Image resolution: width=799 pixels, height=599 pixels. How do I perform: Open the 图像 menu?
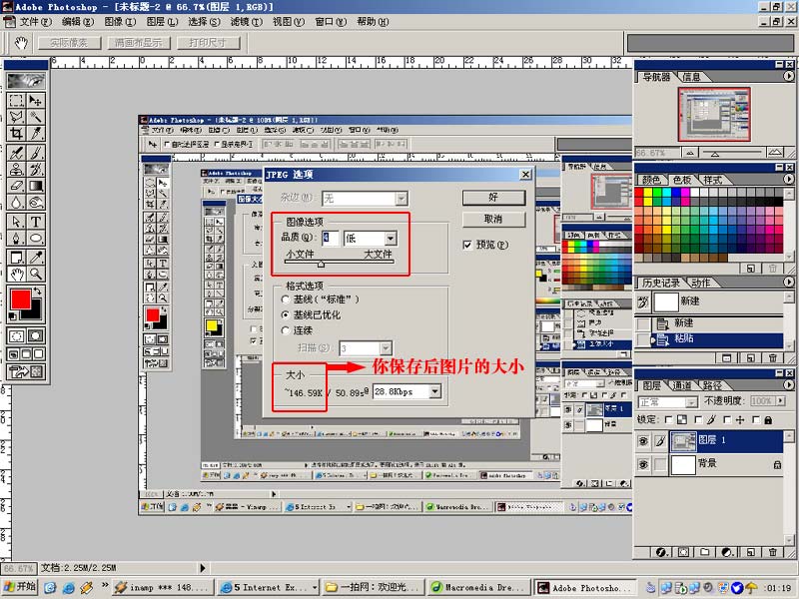pos(120,22)
